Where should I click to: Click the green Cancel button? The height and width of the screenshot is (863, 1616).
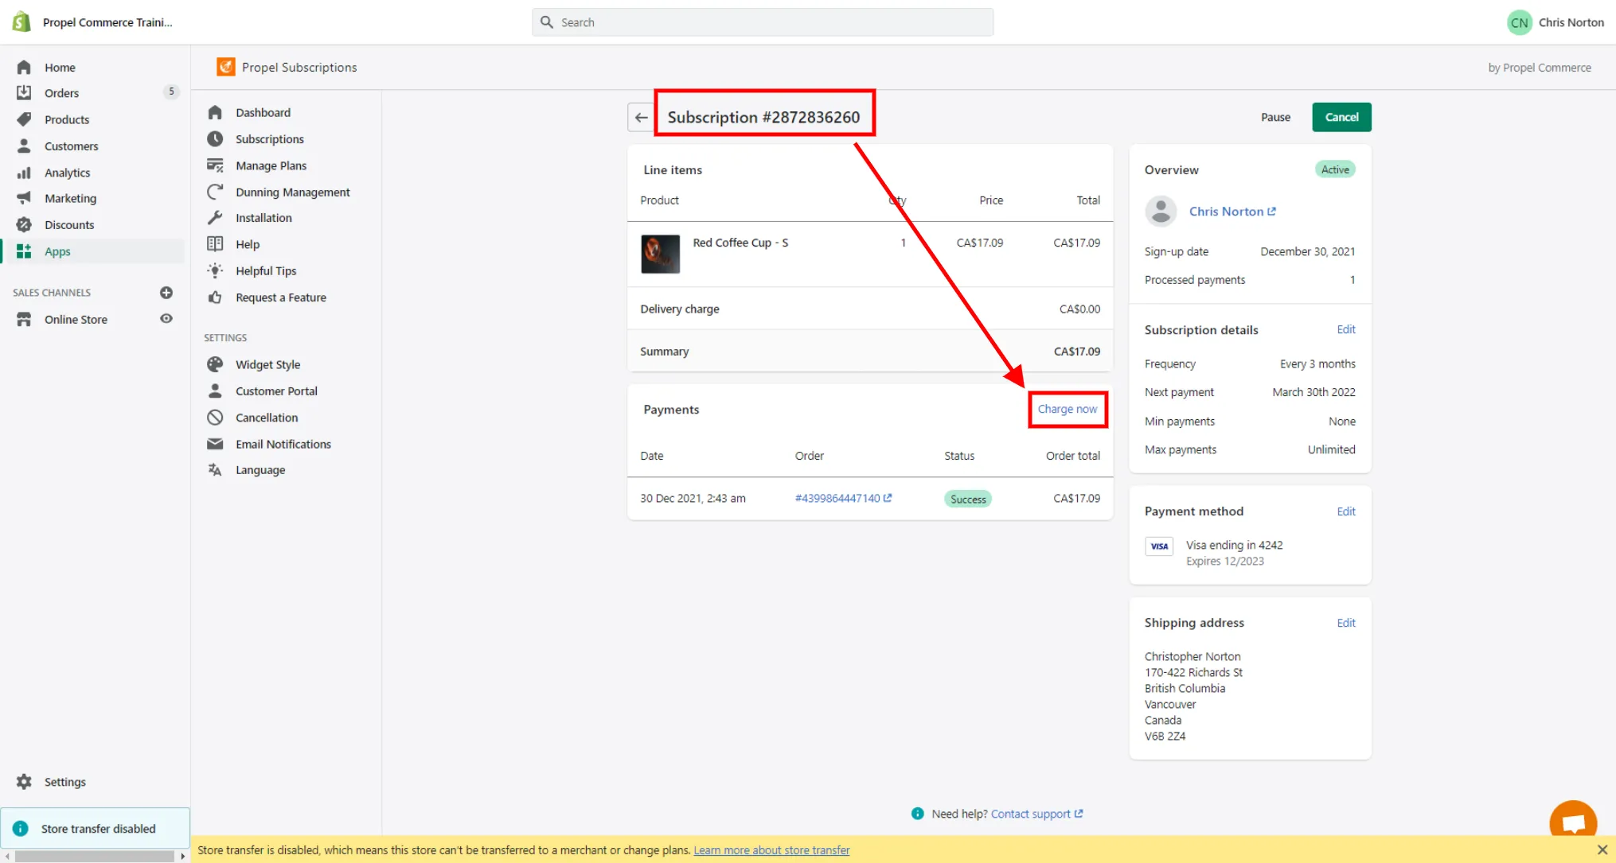pos(1341,117)
